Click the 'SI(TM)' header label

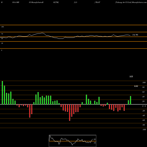click(x=56, y=2)
